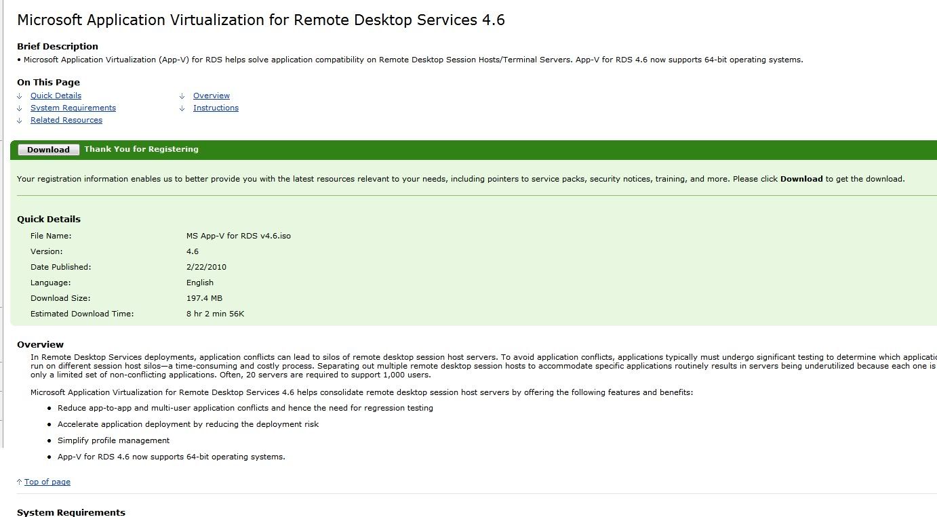Click the Brief Description heading
Screen dimensions: 937x517
pyautogui.click(x=58, y=46)
